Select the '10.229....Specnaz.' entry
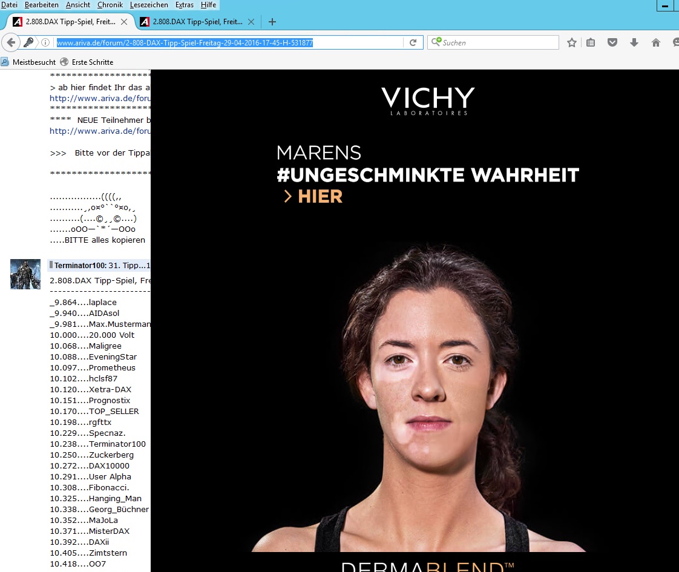The image size is (679, 572). pos(88,433)
